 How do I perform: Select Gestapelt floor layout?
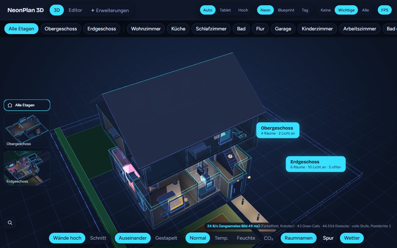[166, 238]
